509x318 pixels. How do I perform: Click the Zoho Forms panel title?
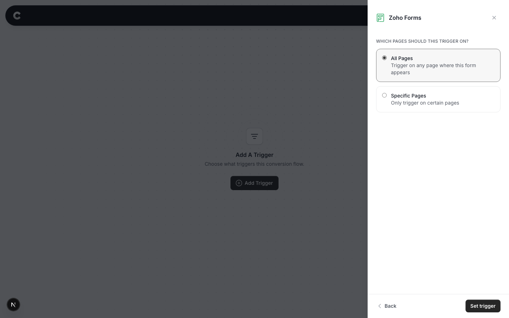(x=405, y=18)
